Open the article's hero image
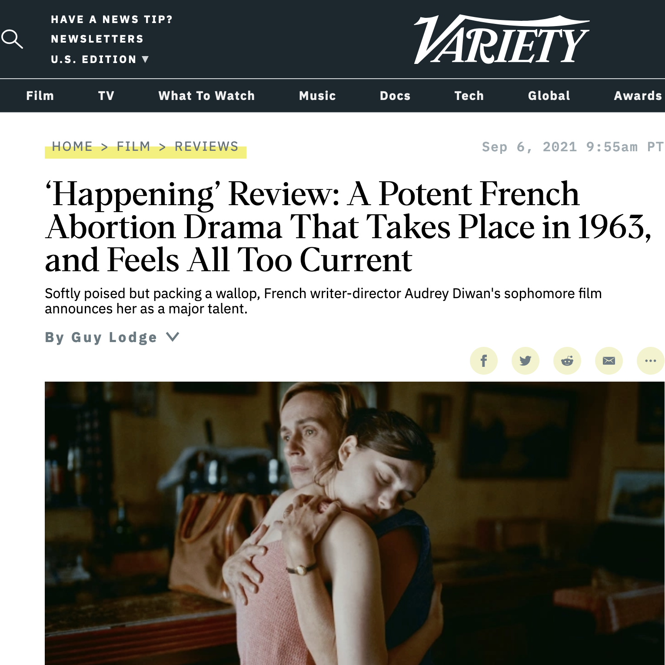 (355, 523)
